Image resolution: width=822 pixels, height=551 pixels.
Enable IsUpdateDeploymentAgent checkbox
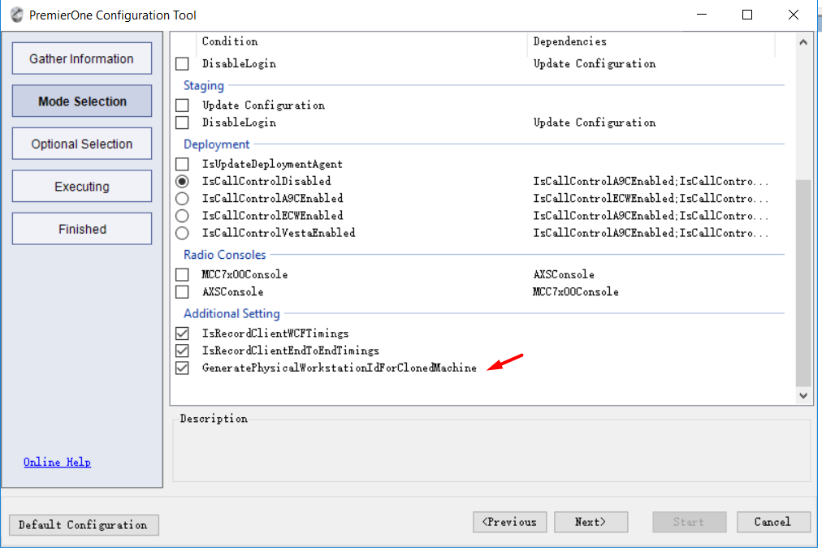point(182,164)
